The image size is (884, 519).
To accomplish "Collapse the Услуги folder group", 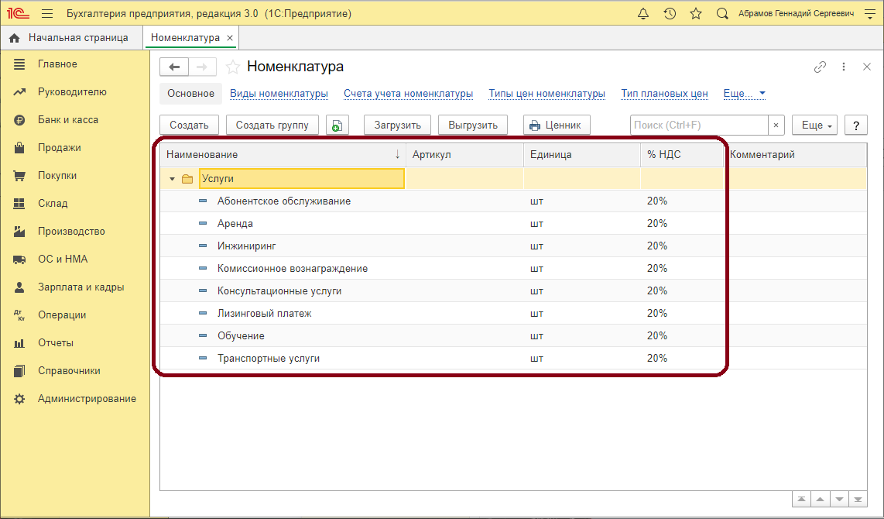I will click(x=173, y=179).
